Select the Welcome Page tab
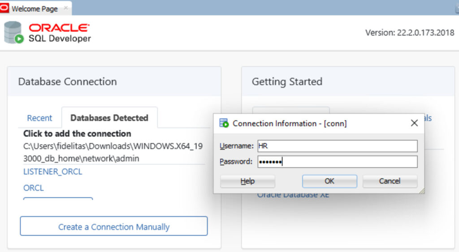 coord(35,9)
